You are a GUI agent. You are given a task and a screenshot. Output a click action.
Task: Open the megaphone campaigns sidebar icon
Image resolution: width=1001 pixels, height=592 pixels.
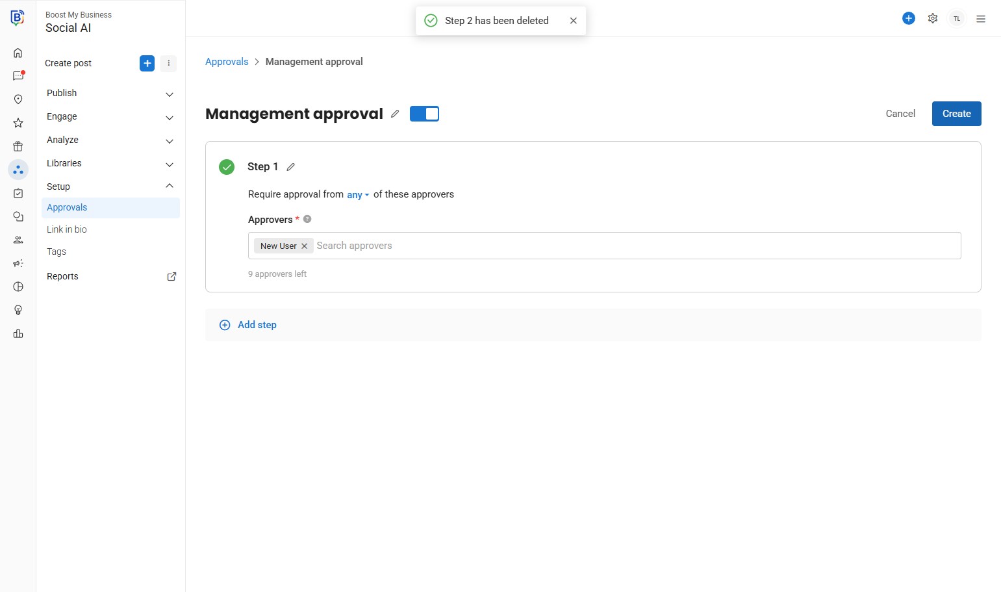pyautogui.click(x=18, y=263)
